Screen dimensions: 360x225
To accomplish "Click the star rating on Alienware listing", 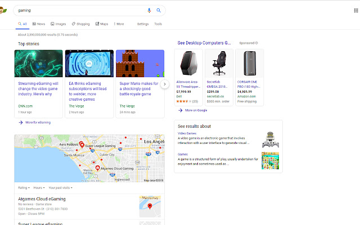I will click(x=184, y=101).
